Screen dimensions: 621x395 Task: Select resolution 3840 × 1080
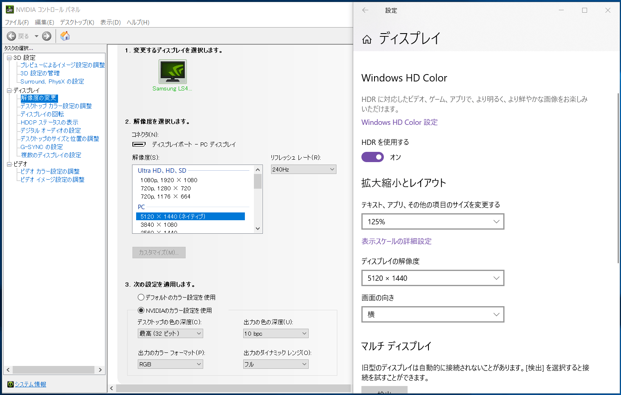159,225
